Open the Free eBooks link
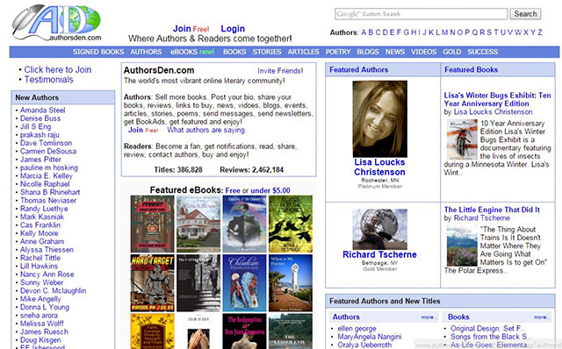This screenshot has width=562, height=349. click(233, 190)
